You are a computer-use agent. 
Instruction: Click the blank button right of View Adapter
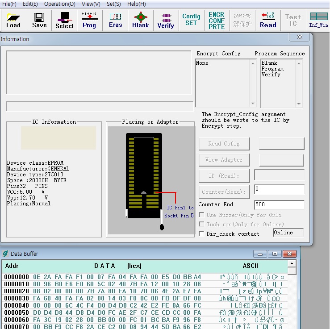pos(282,160)
